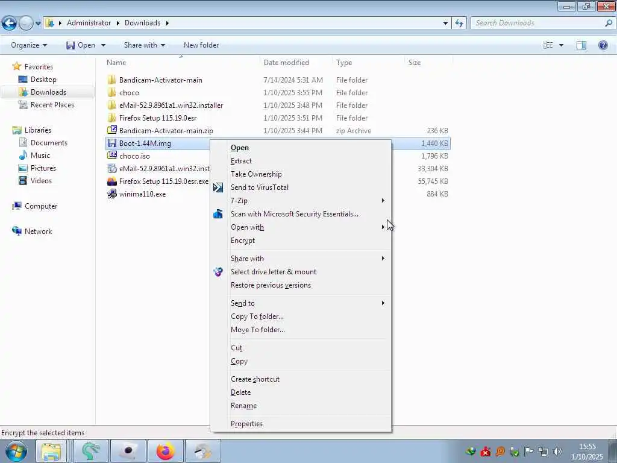Expand Share with in context menu
Image resolution: width=617 pixels, height=463 pixels.
pos(301,259)
